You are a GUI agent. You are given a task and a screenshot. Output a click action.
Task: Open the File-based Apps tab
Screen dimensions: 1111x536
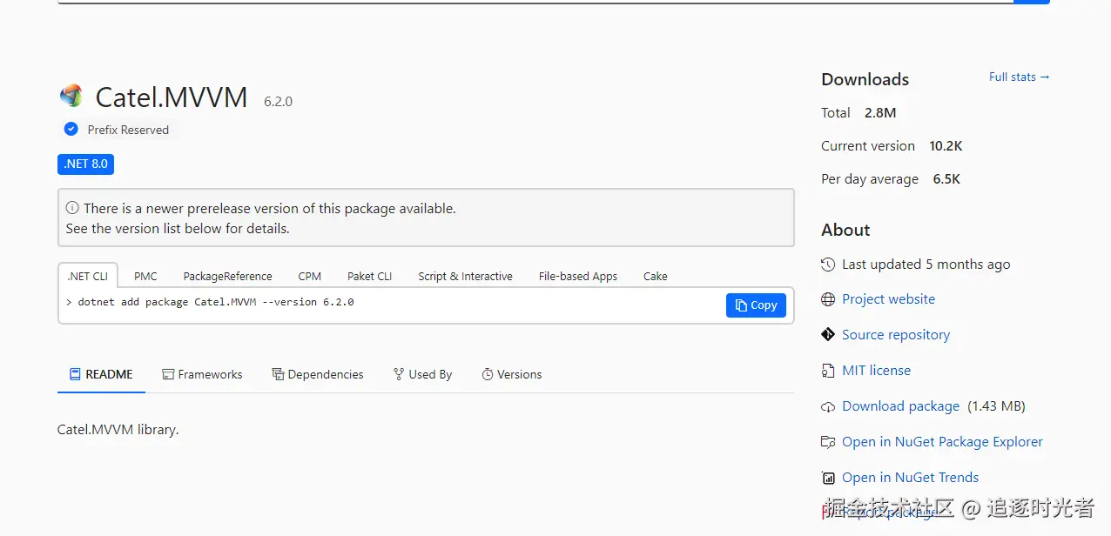pos(577,276)
